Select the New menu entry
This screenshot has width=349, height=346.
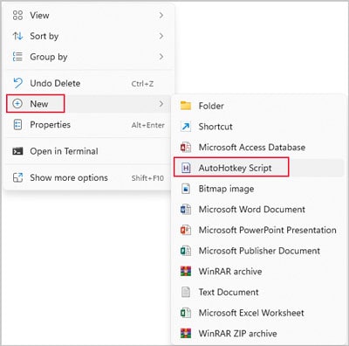click(88, 104)
